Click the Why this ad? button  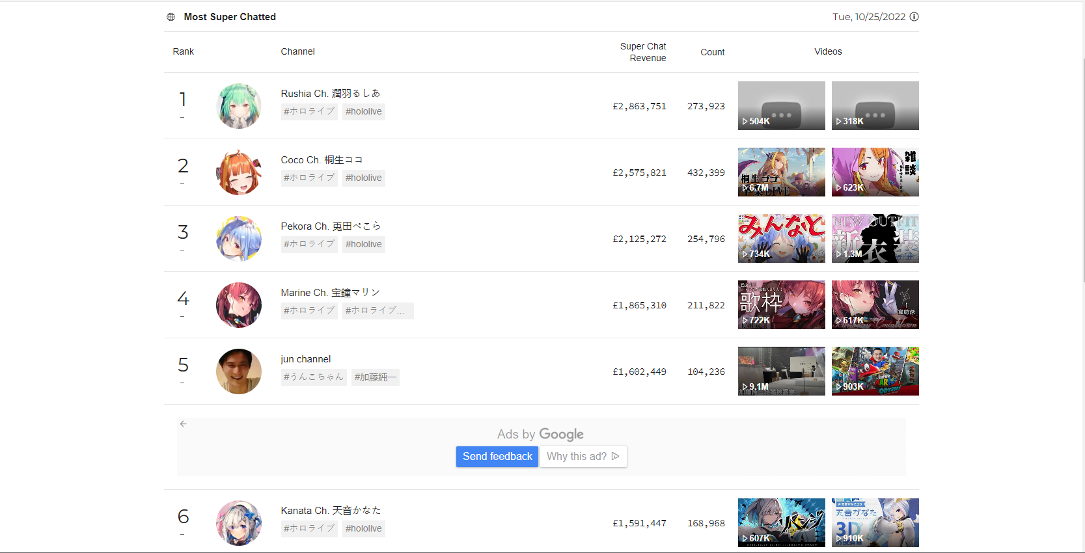point(583,457)
